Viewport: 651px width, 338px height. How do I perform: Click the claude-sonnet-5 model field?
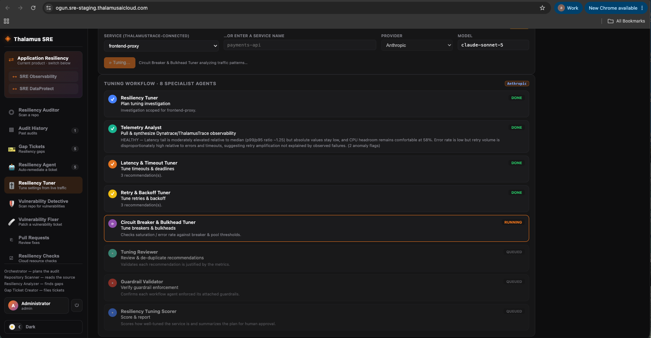[x=493, y=45]
